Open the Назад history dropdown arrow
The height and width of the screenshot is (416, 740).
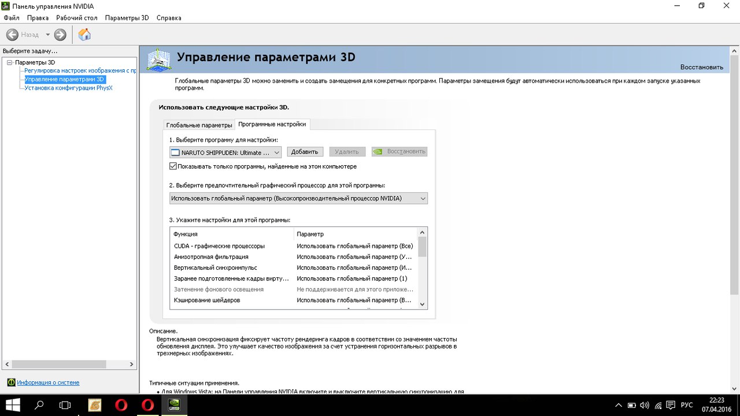coord(47,35)
